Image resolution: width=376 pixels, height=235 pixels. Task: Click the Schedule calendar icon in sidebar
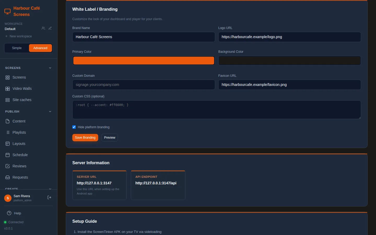coord(8,155)
